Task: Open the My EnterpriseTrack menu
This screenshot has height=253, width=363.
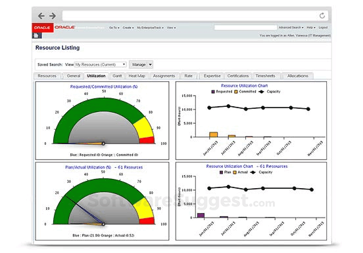Action: click(150, 28)
